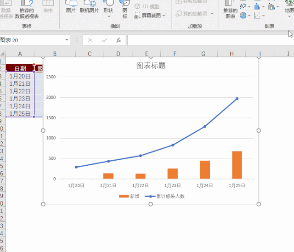Click the chart's left middle resize handle
This screenshot has width=294, height=252.
point(43,131)
